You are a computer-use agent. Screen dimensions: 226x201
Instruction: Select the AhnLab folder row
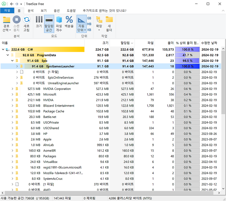point(111,145)
